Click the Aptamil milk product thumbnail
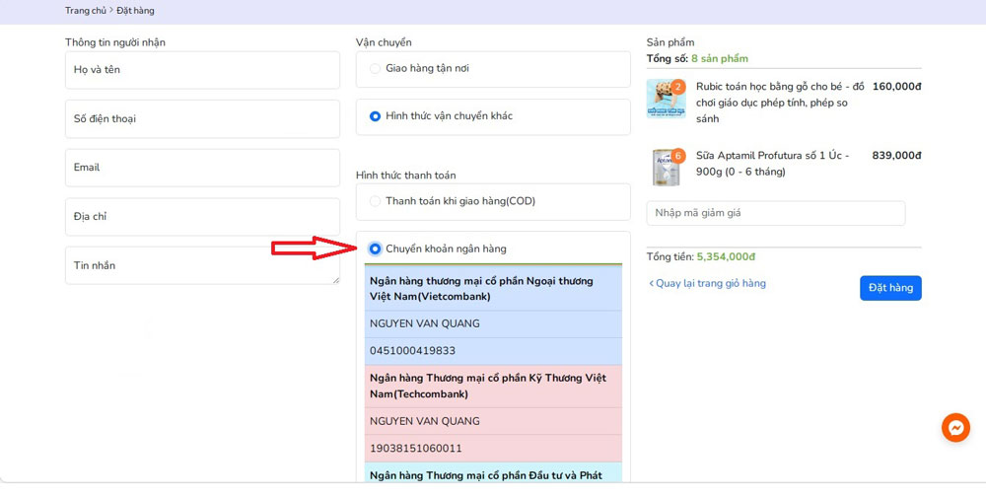986x497 pixels. click(666, 168)
